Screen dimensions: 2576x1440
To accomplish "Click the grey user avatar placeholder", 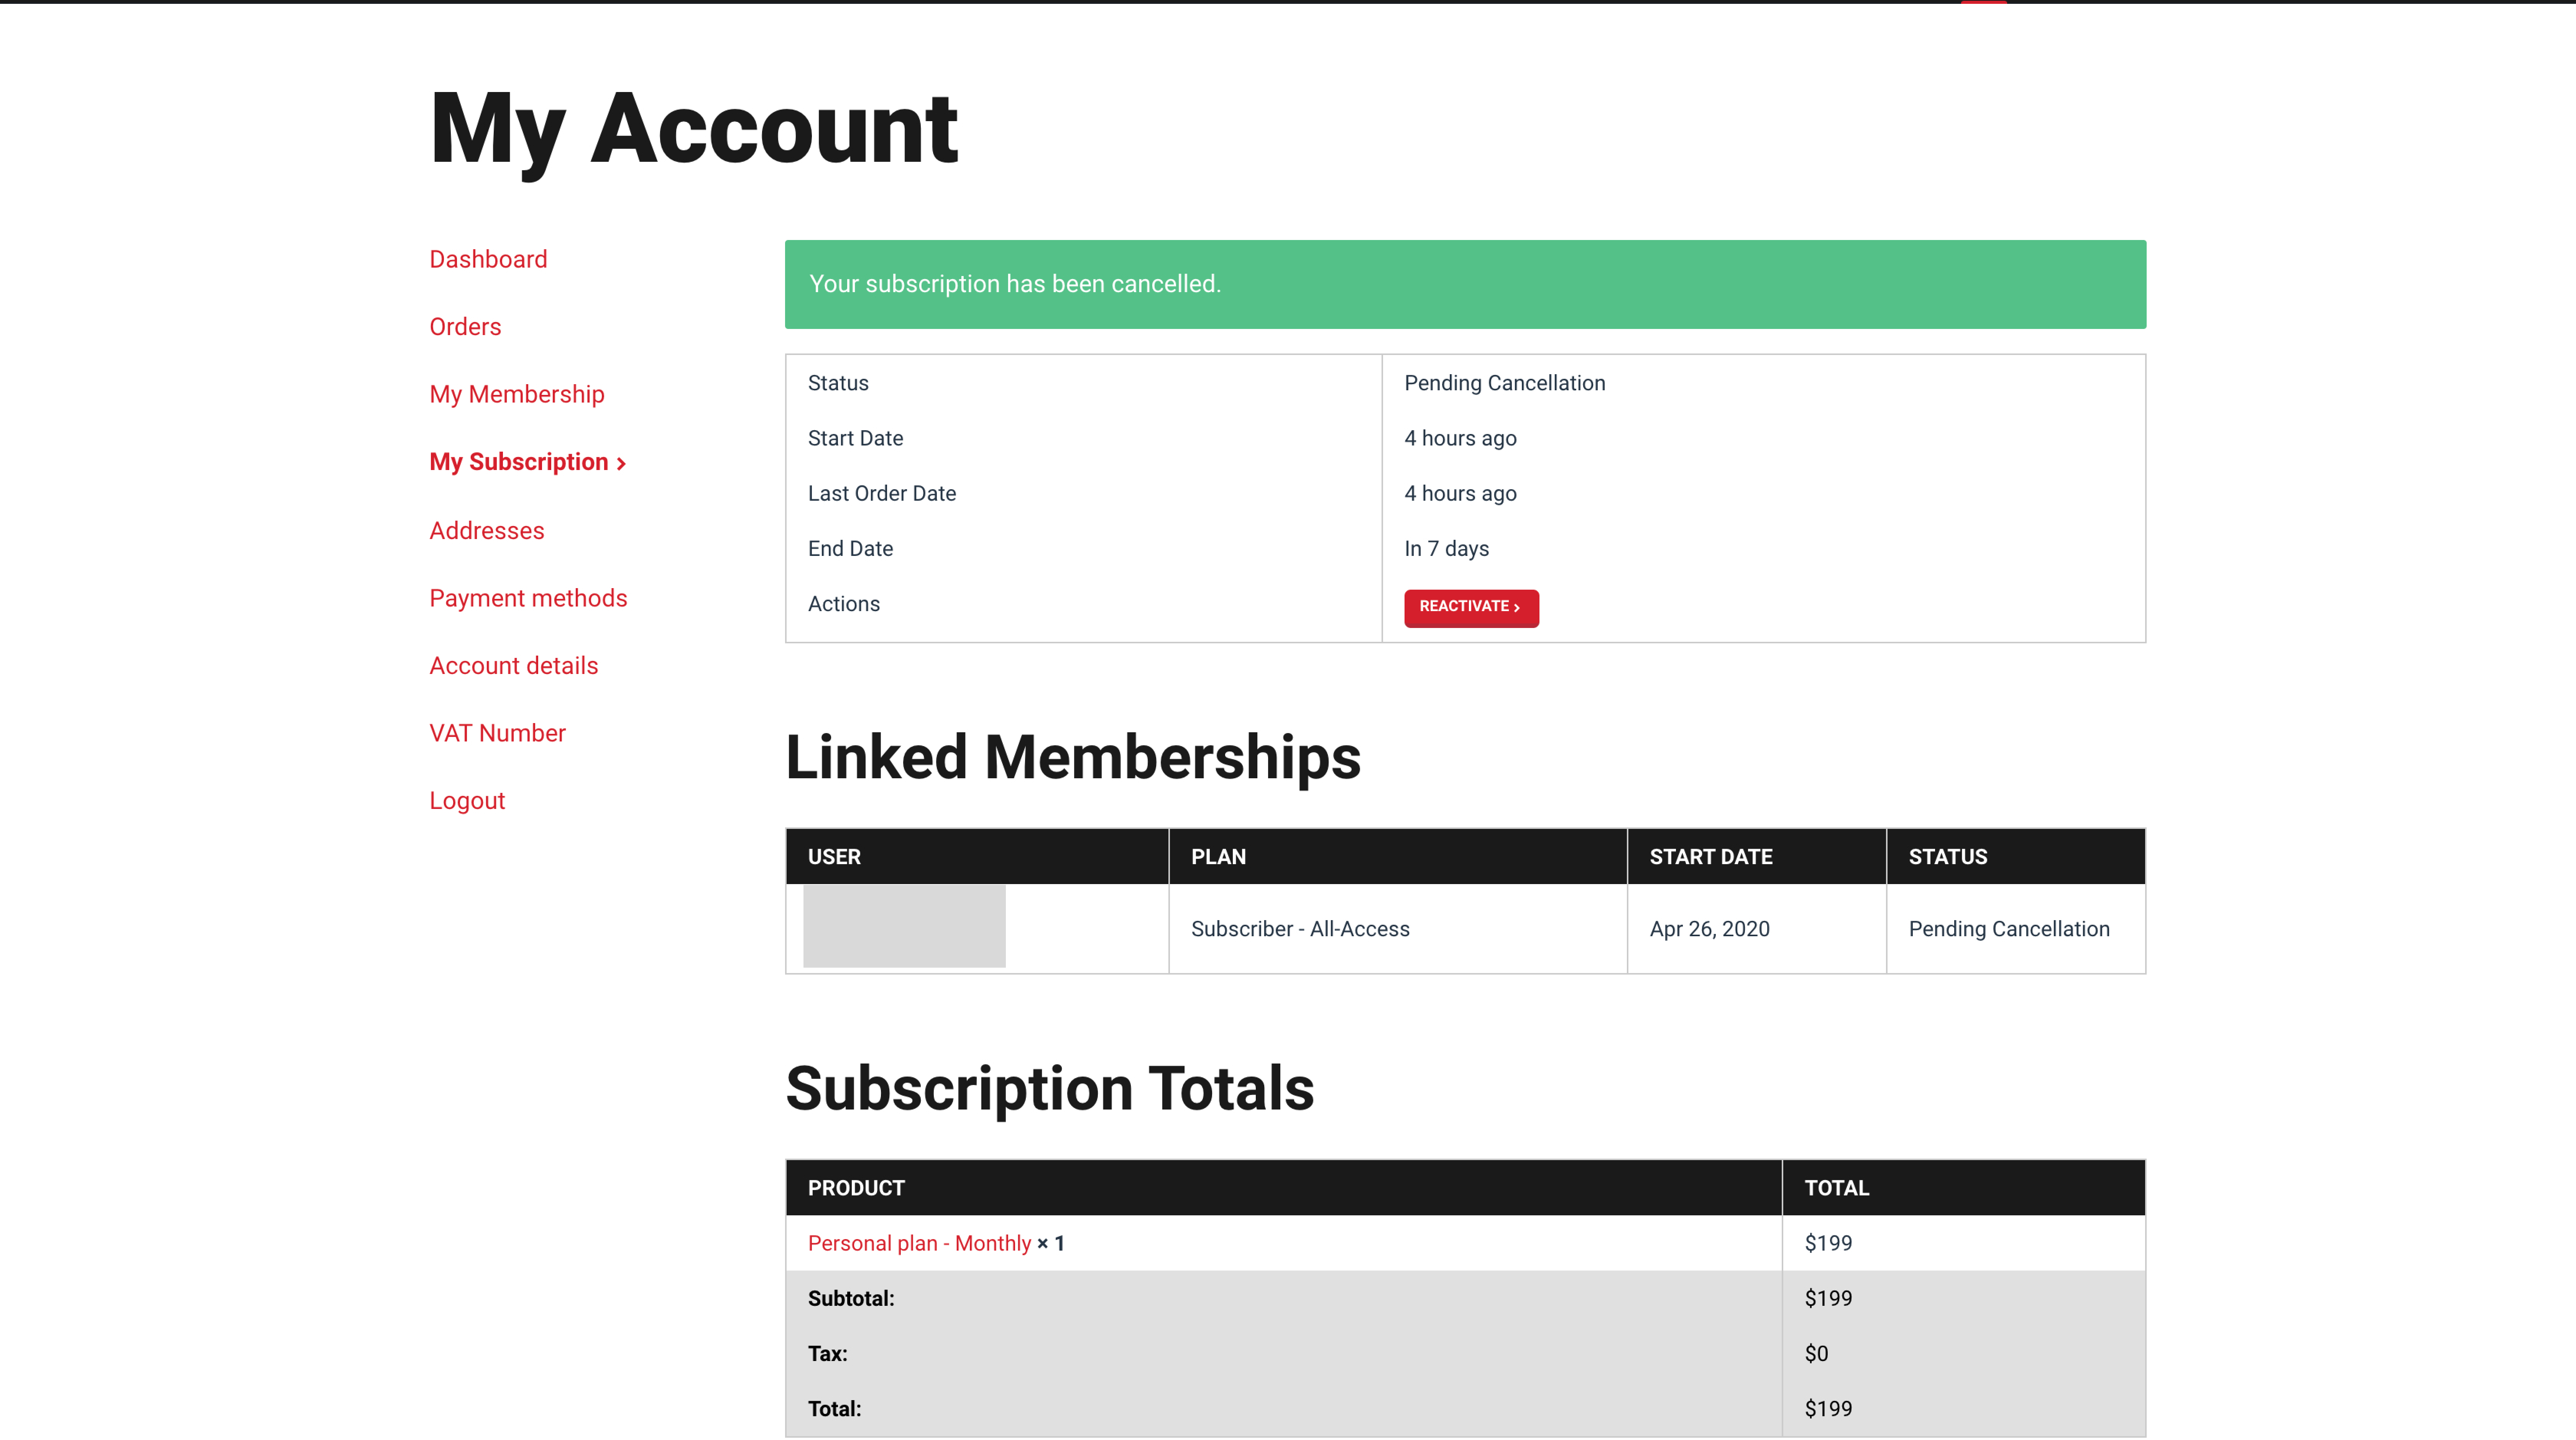I will [904, 926].
